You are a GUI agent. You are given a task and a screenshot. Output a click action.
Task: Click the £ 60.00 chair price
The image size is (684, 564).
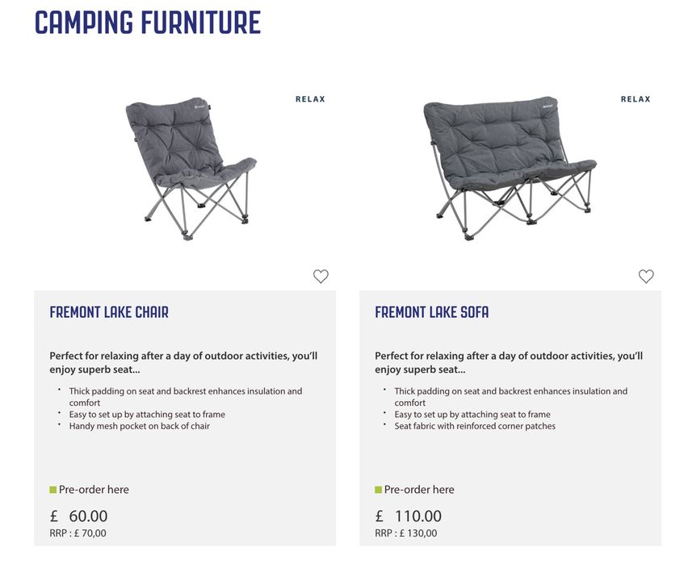point(78,516)
